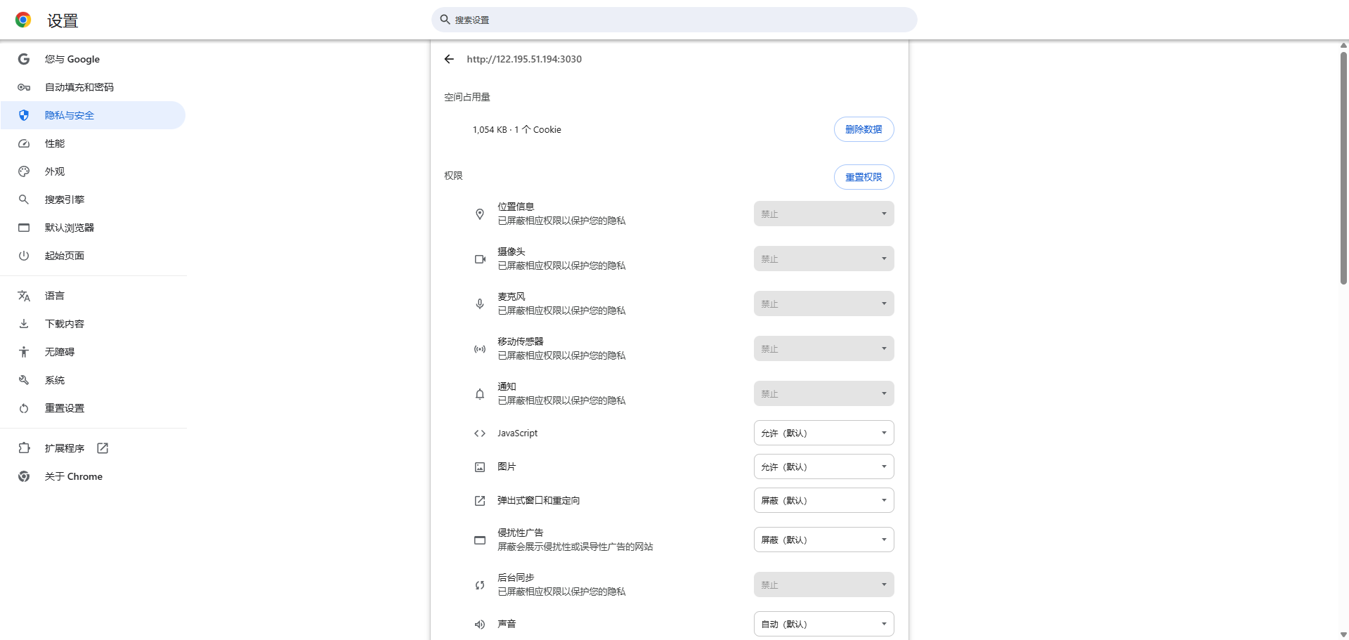Open 外观 settings section
Viewport: 1349px width, 640px height.
coord(93,171)
